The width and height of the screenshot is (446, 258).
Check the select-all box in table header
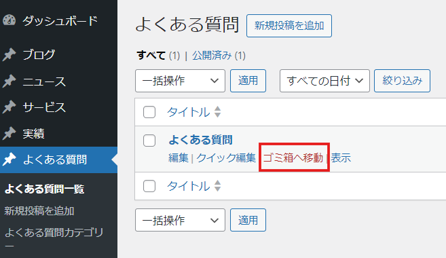click(149, 112)
